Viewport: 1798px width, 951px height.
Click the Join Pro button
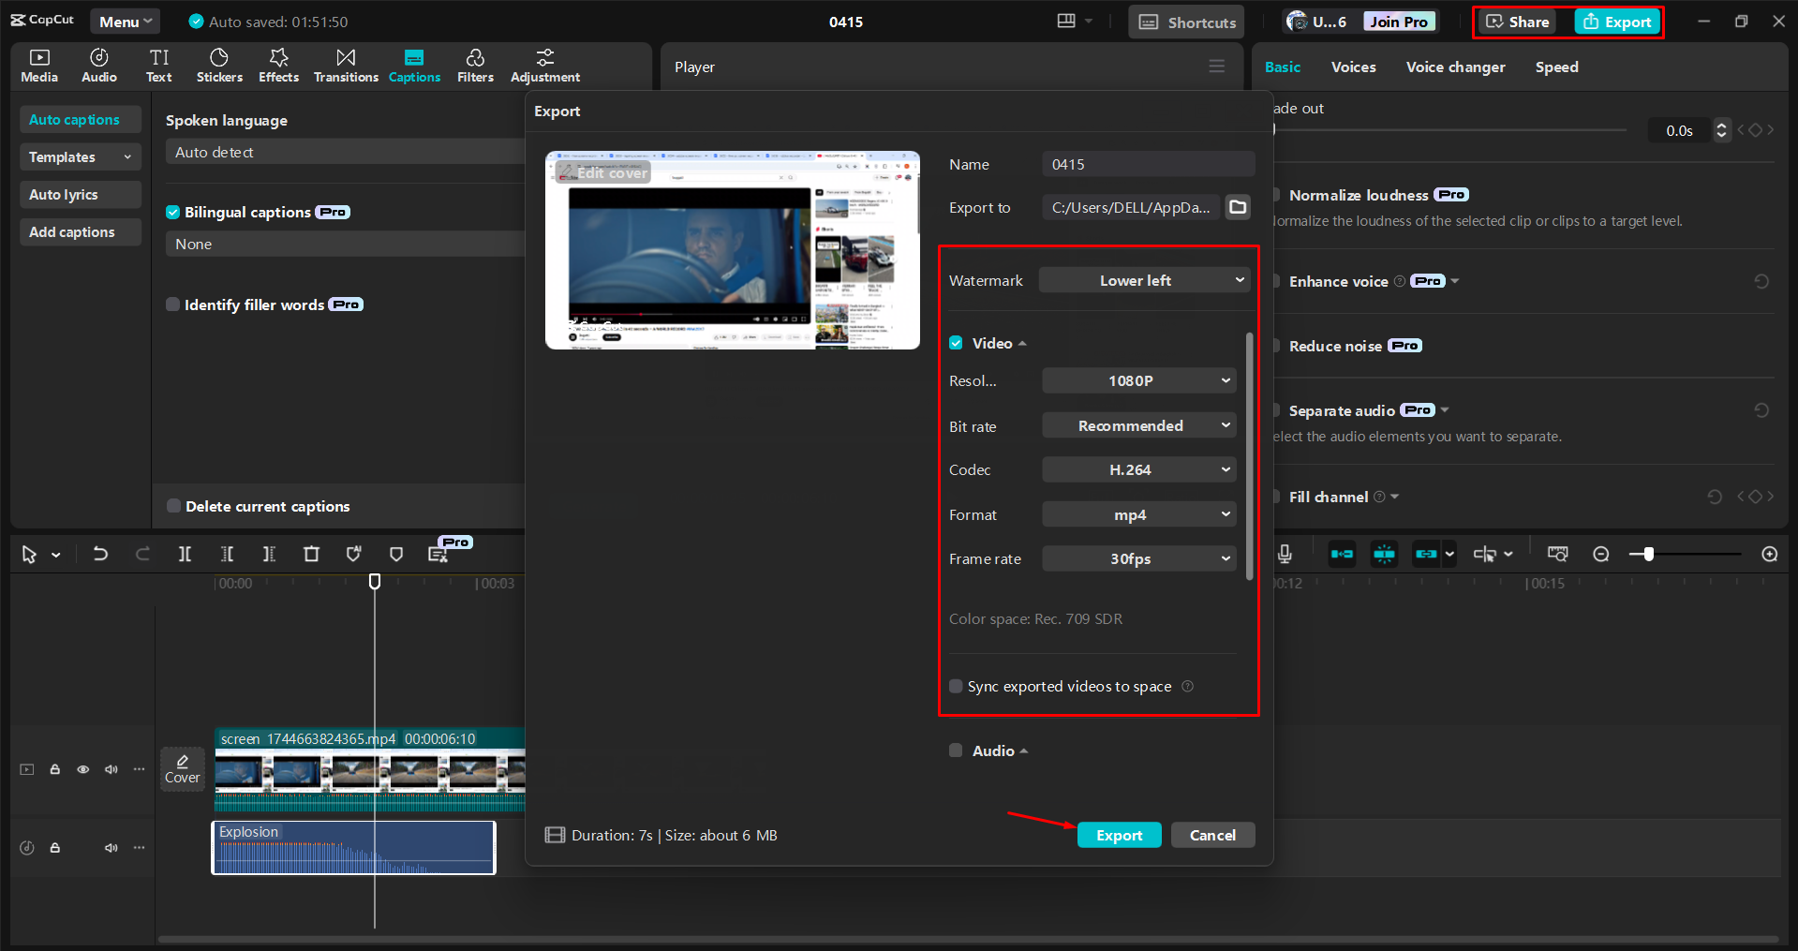1398,21
